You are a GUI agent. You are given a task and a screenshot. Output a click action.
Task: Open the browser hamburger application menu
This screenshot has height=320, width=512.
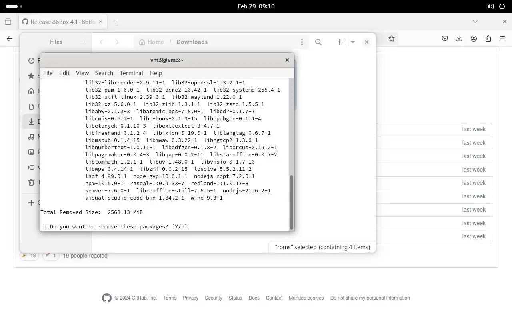coord(502,39)
